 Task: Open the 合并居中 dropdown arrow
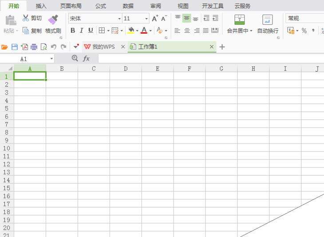[251, 31]
